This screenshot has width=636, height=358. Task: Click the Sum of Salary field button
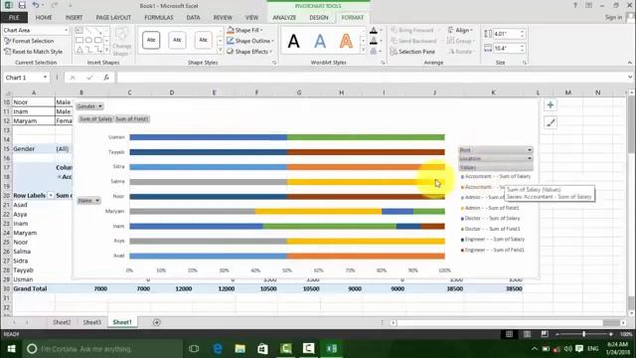point(95,119)
